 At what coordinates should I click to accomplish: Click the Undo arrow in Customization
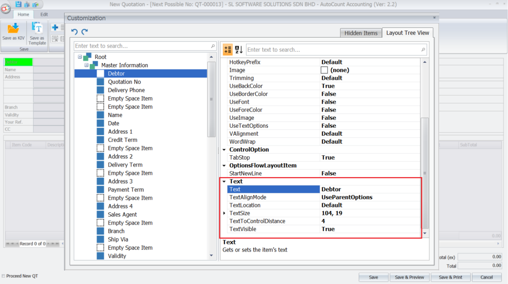(x=74, y=32)
